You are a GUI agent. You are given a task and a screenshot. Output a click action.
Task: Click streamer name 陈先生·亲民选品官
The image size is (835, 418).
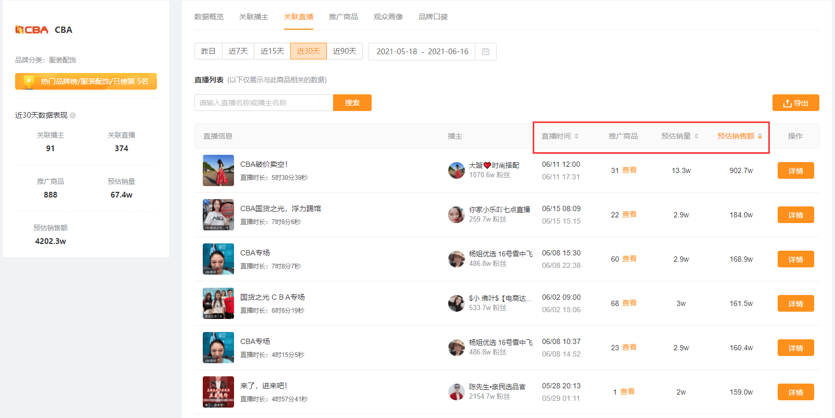coord(497,387)
